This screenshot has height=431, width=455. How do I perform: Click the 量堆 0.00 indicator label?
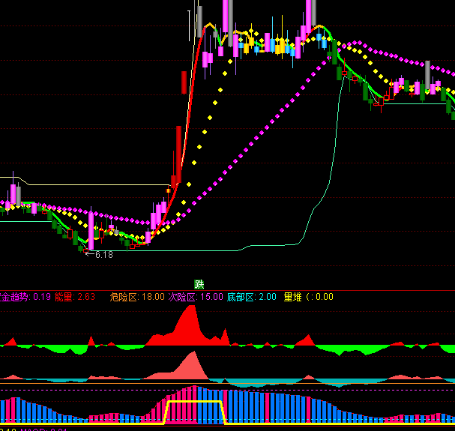point(307,297)
